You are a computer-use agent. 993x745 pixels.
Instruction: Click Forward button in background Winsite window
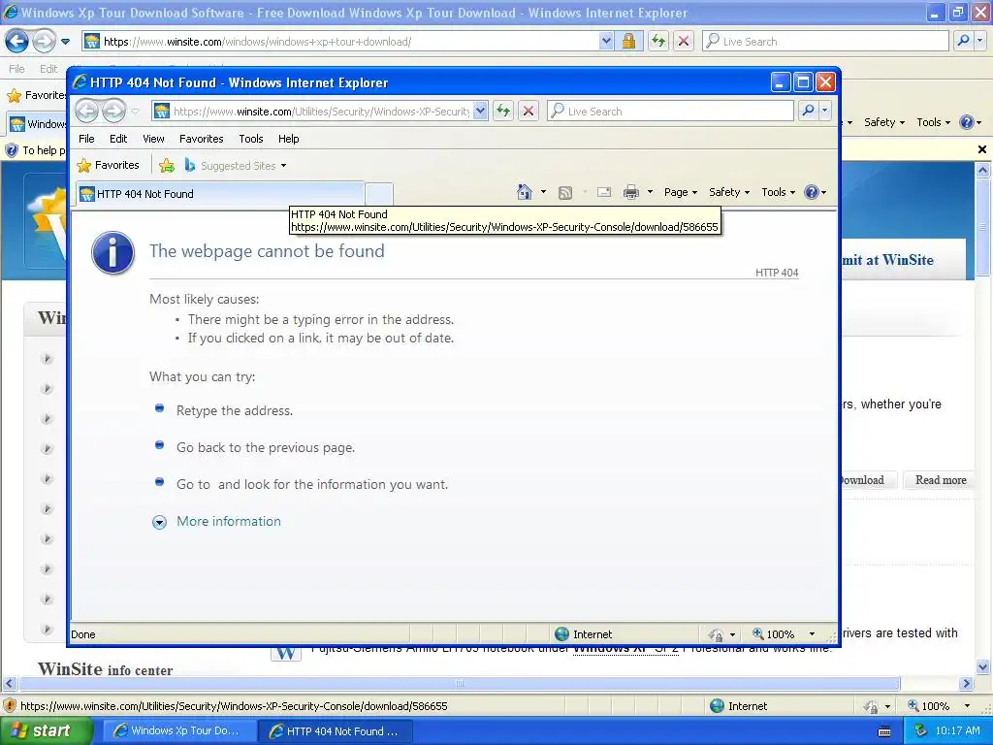coord(44,41)
